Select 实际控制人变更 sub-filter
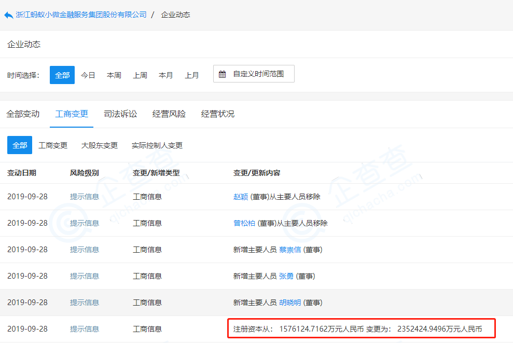Viewport: 513px width, 343px height. pyautogui.click(x=157, y=145)
